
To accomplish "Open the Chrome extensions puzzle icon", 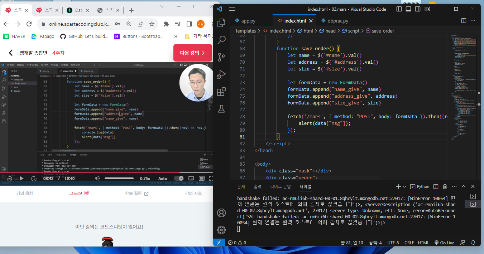I will [x=166, y=24].
